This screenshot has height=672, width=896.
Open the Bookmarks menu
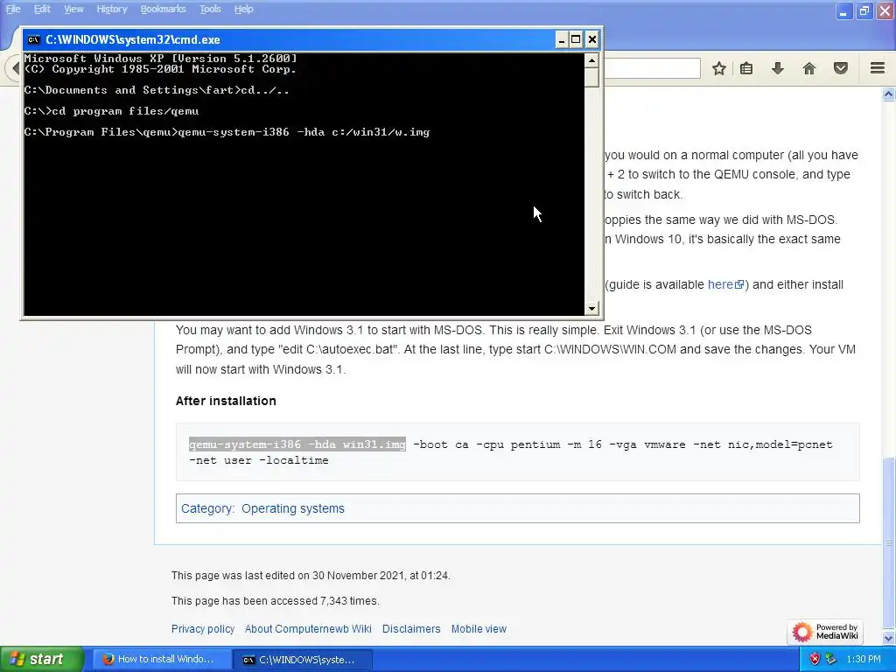point(163,9)
